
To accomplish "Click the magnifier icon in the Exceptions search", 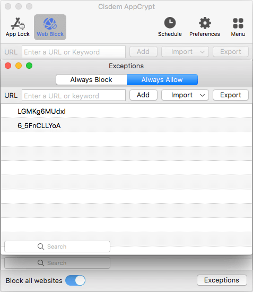I will [41, 247].
